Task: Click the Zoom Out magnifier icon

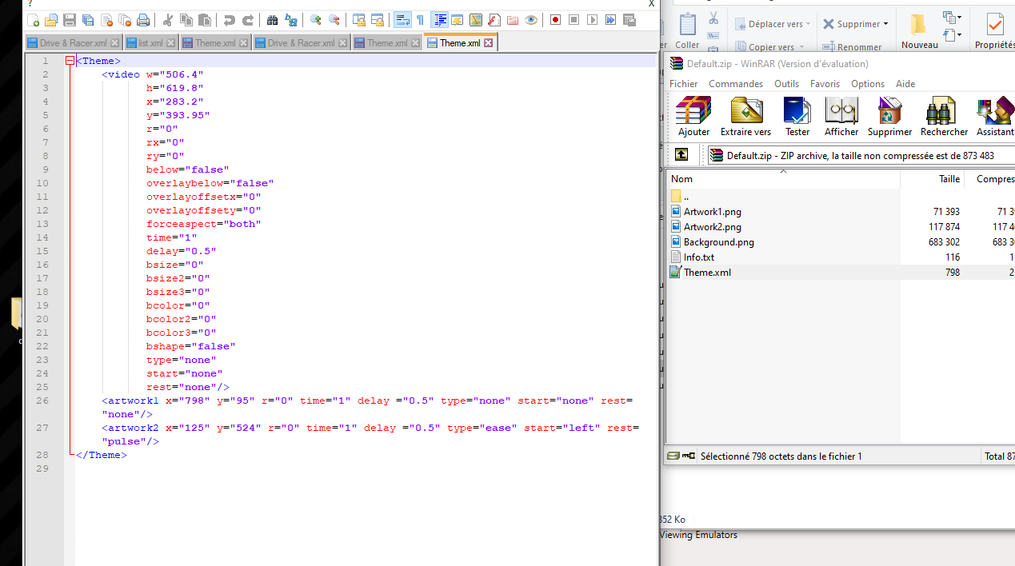Action: click(334, 20)
